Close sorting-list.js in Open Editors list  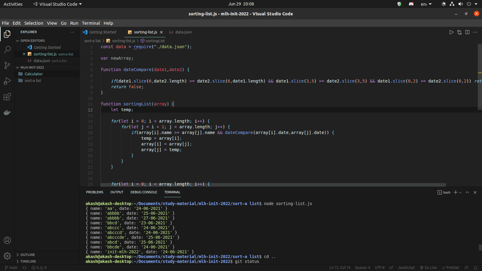tap(24, 54)
